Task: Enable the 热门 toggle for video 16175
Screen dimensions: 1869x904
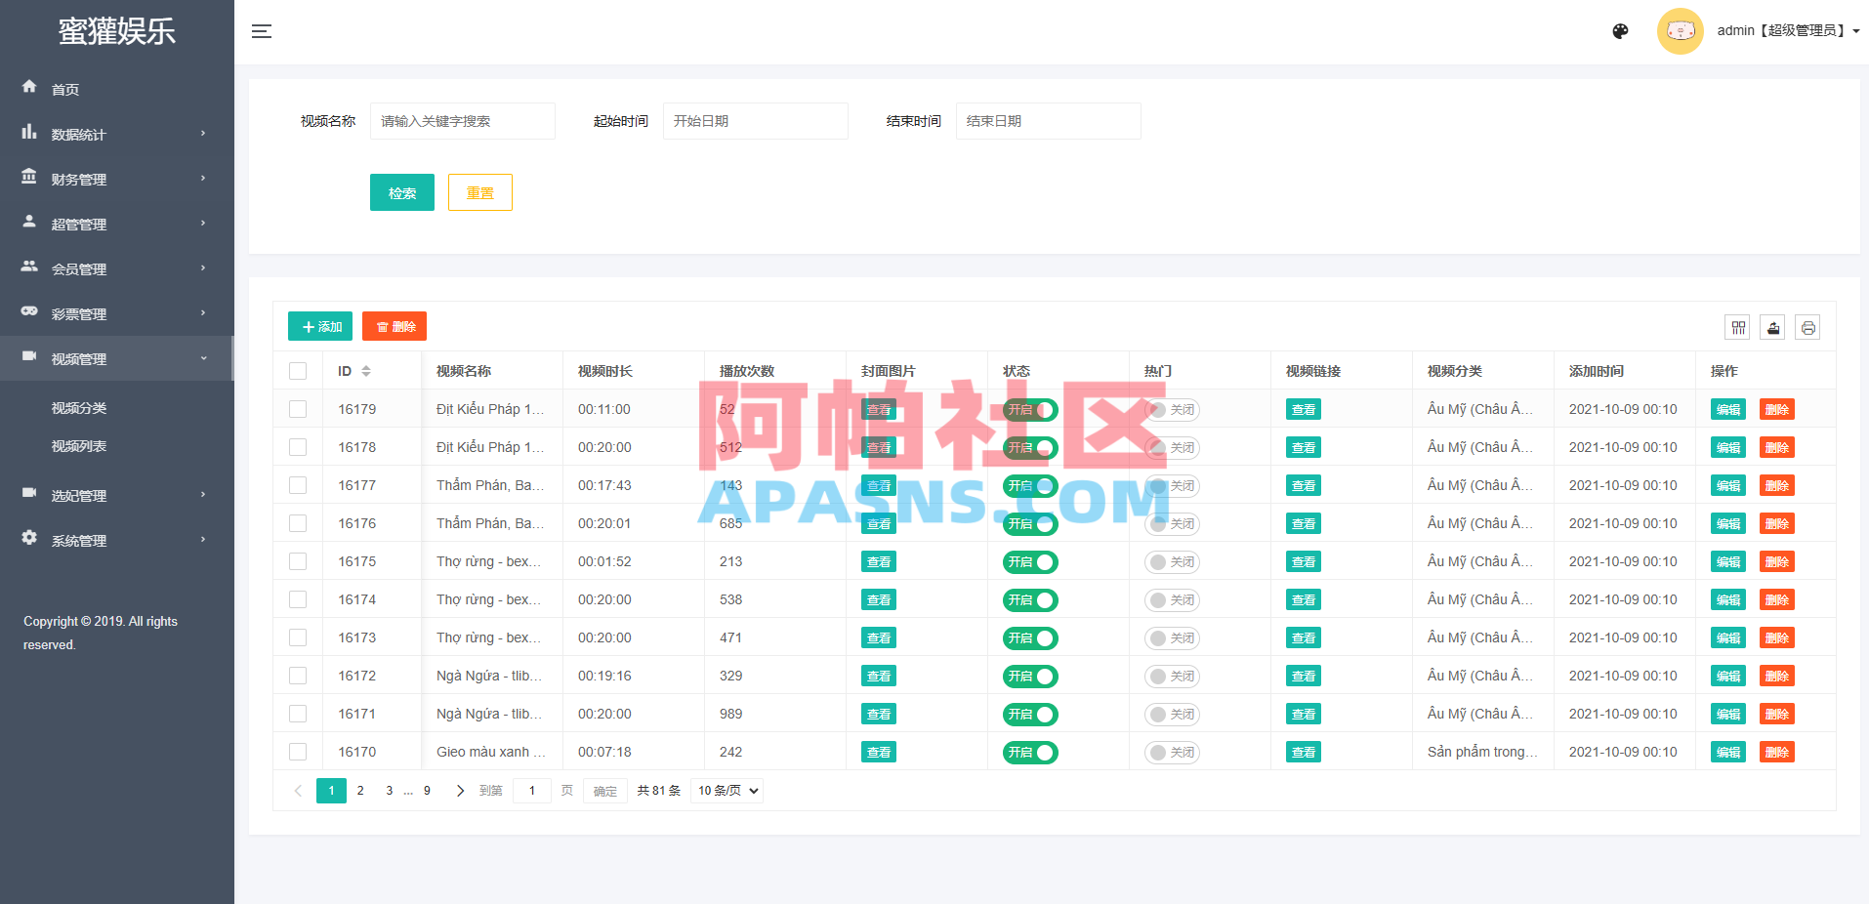Action: click(1171, 561)
